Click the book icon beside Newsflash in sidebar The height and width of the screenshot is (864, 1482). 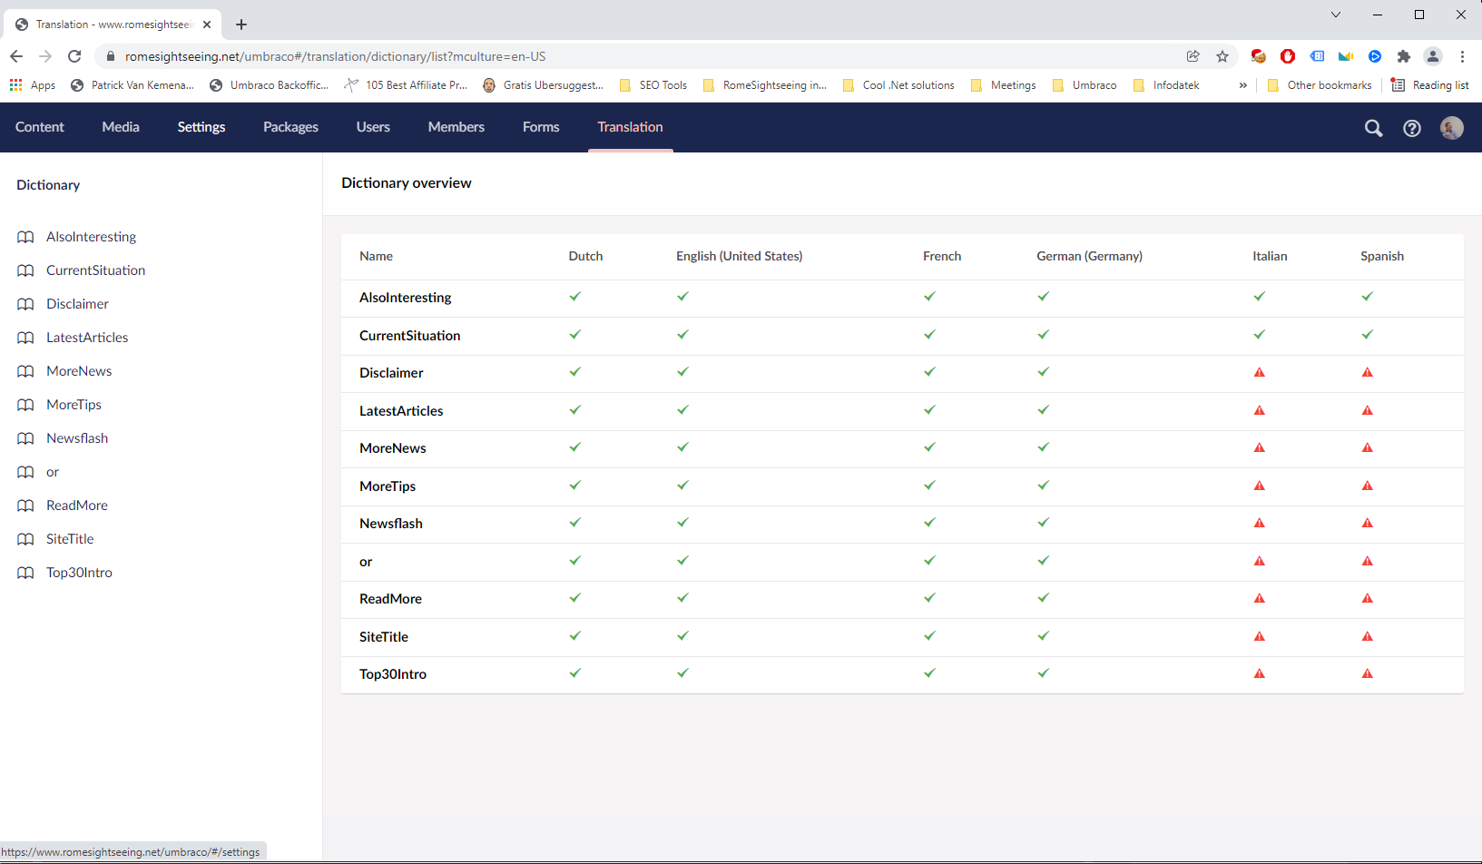[x=25, y=438]
